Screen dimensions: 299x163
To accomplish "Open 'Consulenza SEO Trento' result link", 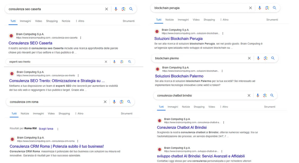I will click(x=57, y=81).
